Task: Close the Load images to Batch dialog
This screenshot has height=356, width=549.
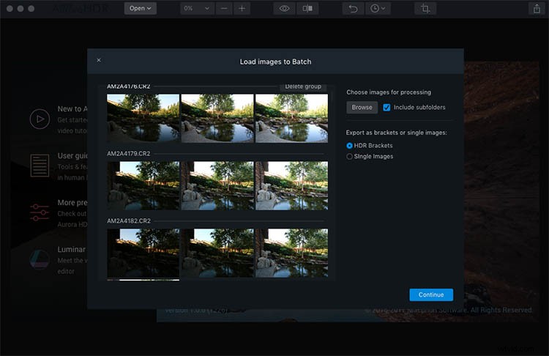Action: coord(99,60)
